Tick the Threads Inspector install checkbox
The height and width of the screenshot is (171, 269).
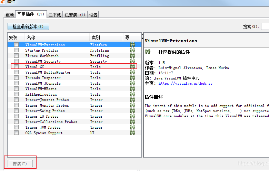coord(16,78)
